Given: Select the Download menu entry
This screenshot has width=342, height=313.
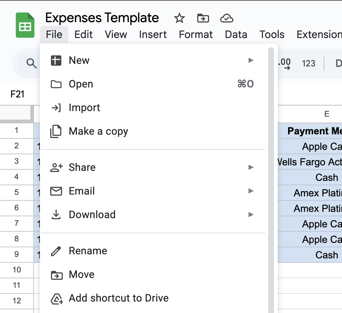Looking at the screenshot, I should 153,215.
